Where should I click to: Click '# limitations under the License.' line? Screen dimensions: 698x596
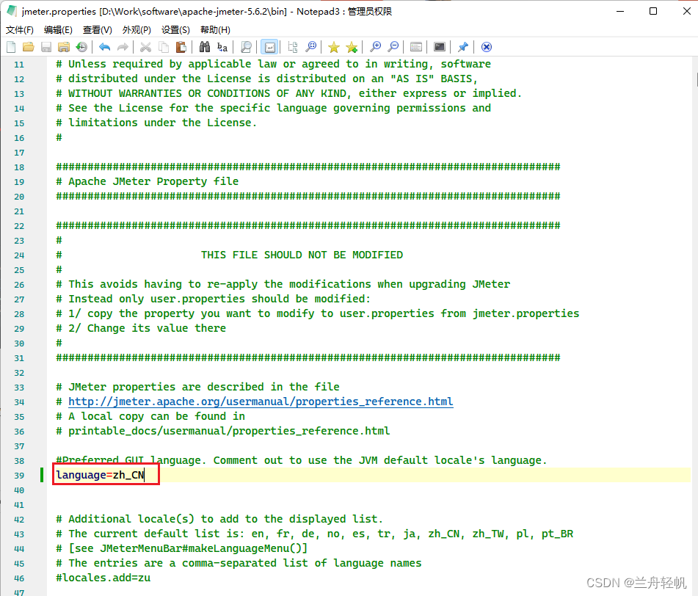[156, 123]
